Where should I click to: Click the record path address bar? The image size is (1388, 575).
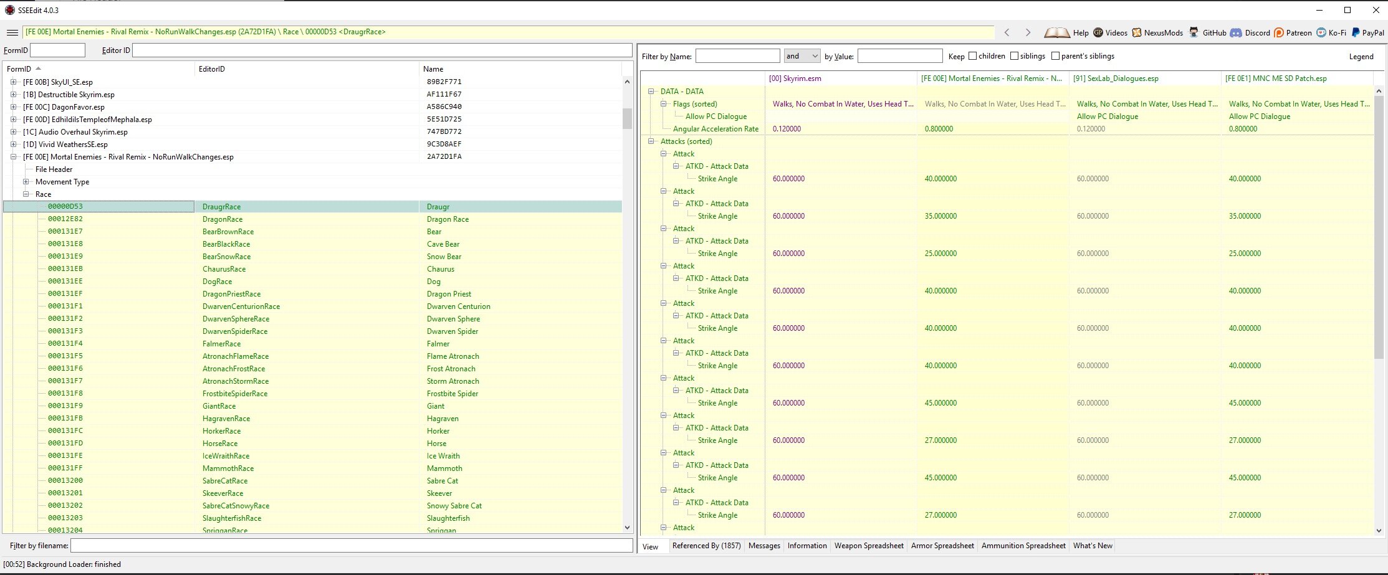[508, 32]
